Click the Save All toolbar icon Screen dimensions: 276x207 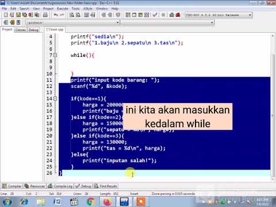coord(24,15)
